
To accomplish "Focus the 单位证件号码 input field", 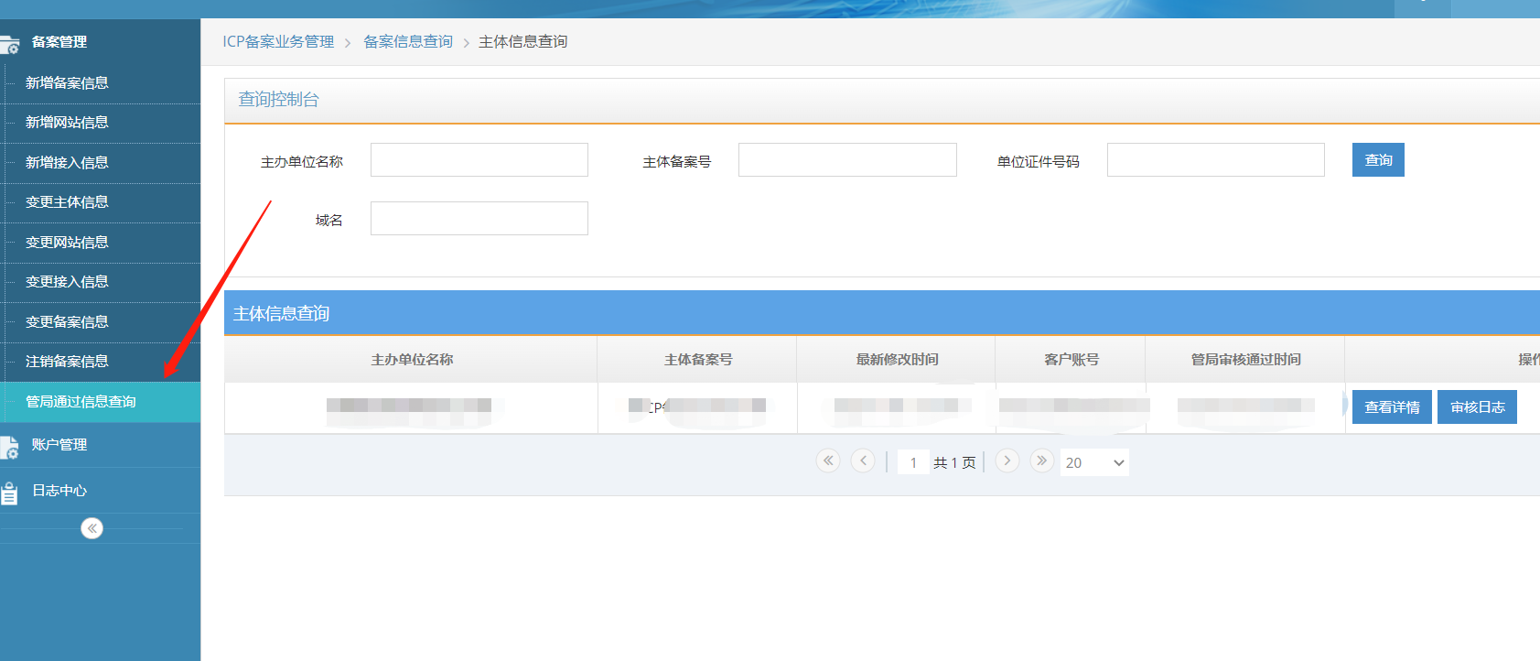I will point(1216,160).
